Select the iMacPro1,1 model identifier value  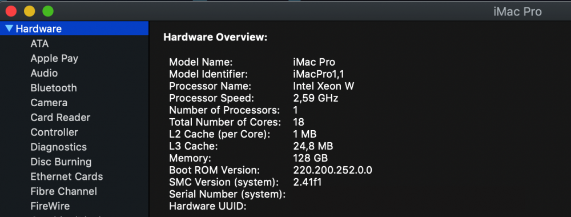tap(318, 74)
